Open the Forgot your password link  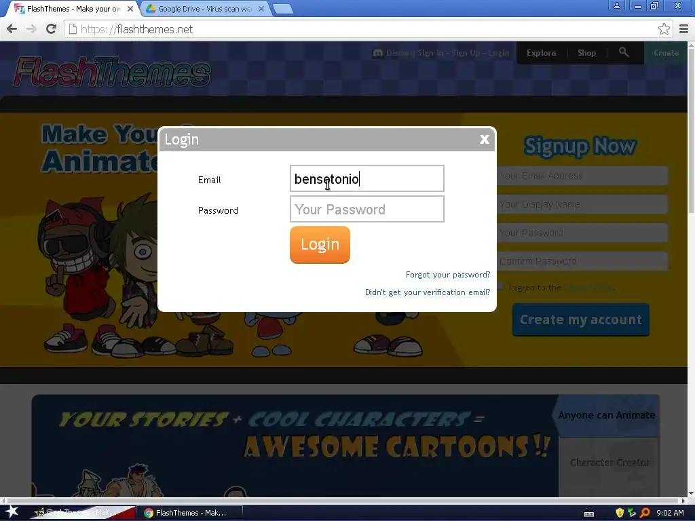[448, 275]
